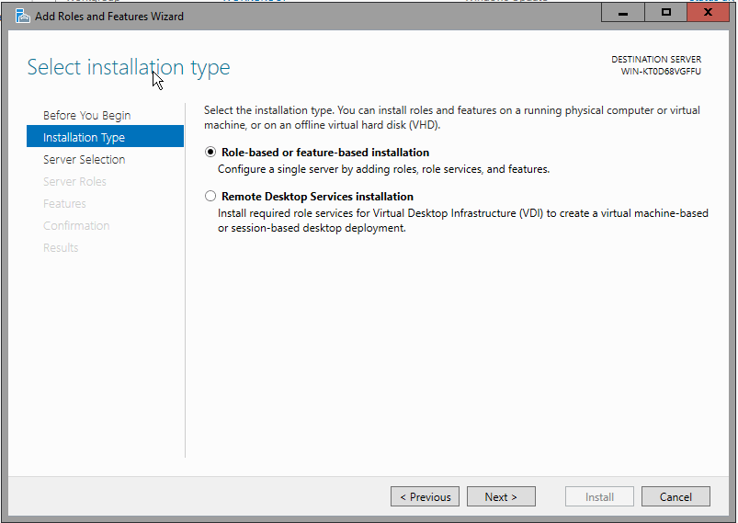Image resolution: width=738 pixels, height=523 pixels.
Task: Click the Install button
Action: point(599,496)
